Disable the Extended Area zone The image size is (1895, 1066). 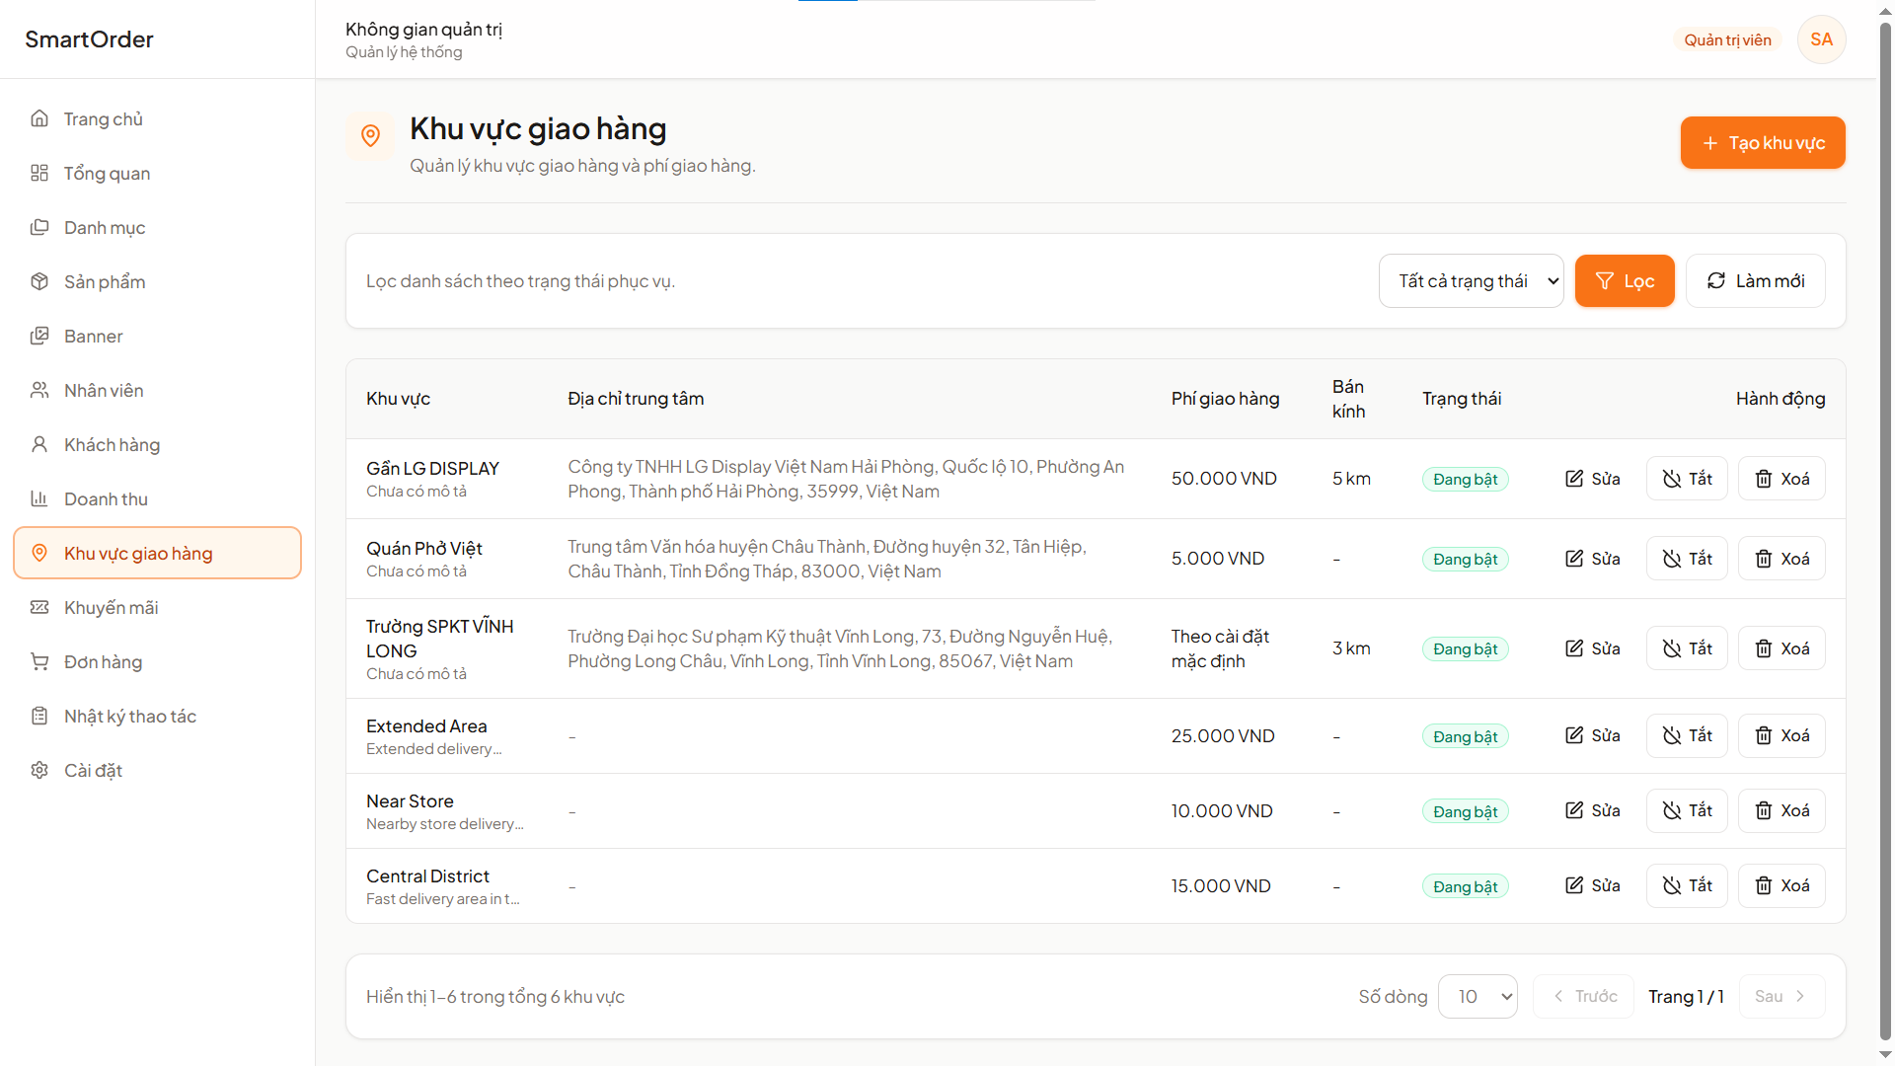pyautogui.click(x=1687, y=735)
